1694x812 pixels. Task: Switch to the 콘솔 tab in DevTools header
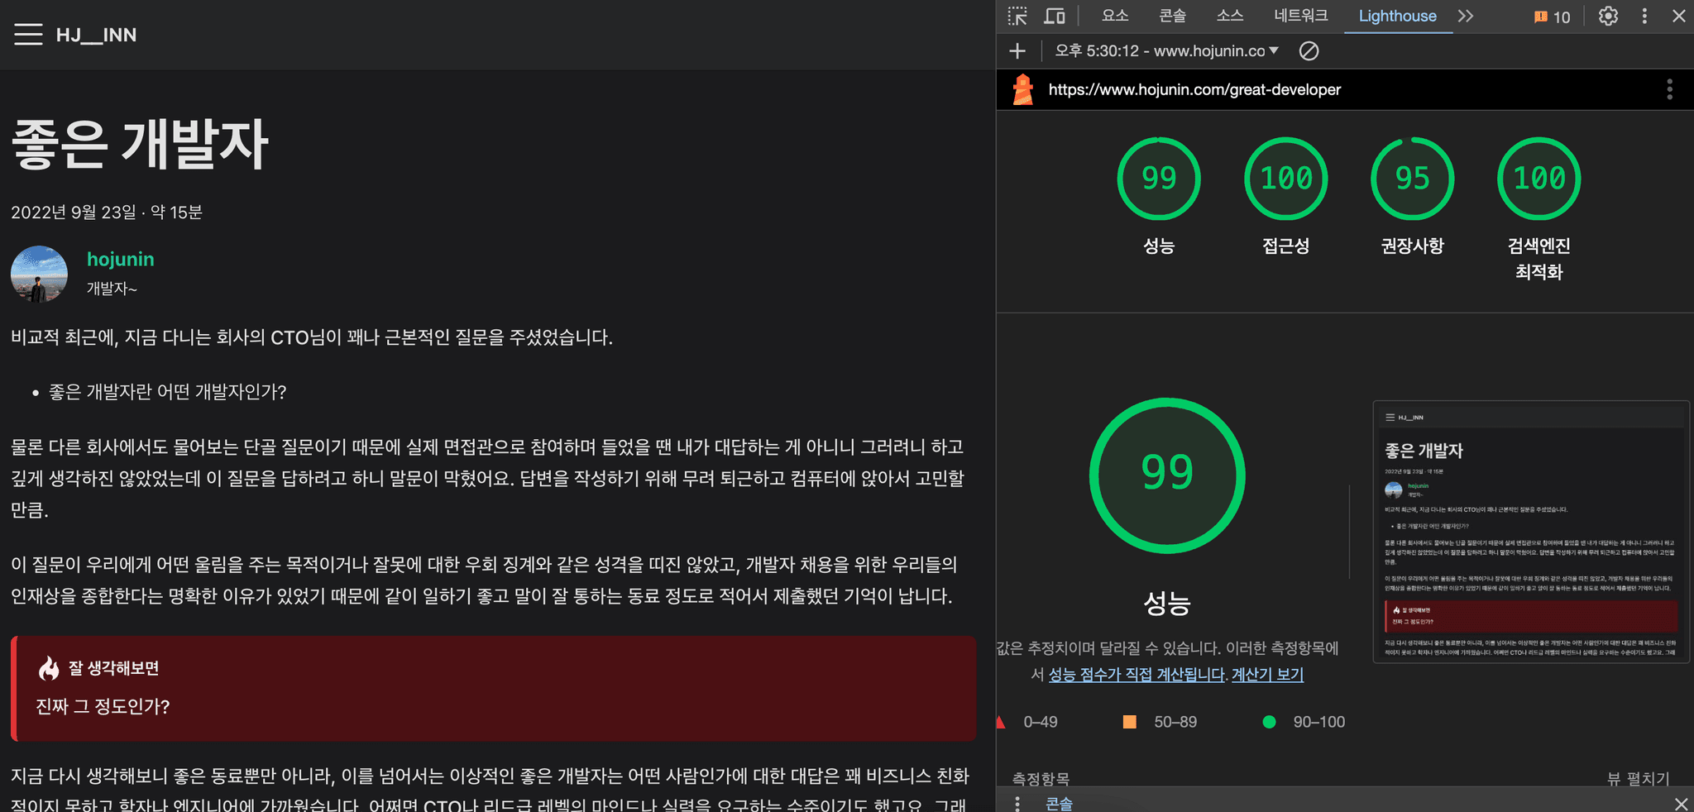point(1172,16)
